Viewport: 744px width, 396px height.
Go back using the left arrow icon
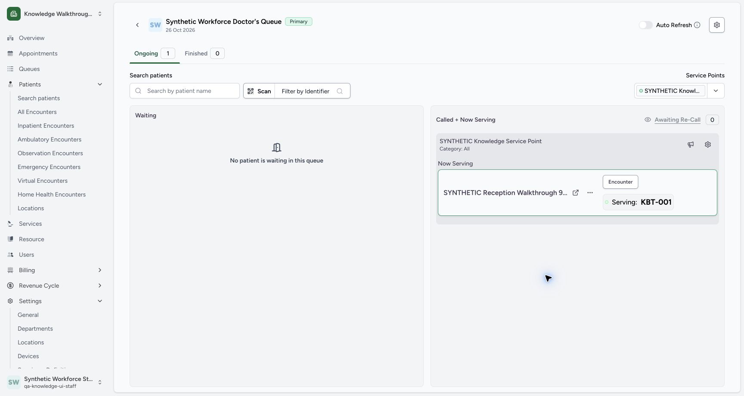pyautogui.click(x=137, y=25)
